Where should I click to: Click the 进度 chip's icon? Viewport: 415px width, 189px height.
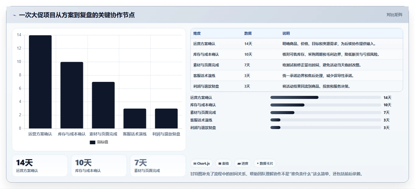coord(239,164)
